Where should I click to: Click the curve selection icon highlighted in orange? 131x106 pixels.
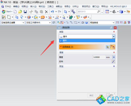pos(113,47)
